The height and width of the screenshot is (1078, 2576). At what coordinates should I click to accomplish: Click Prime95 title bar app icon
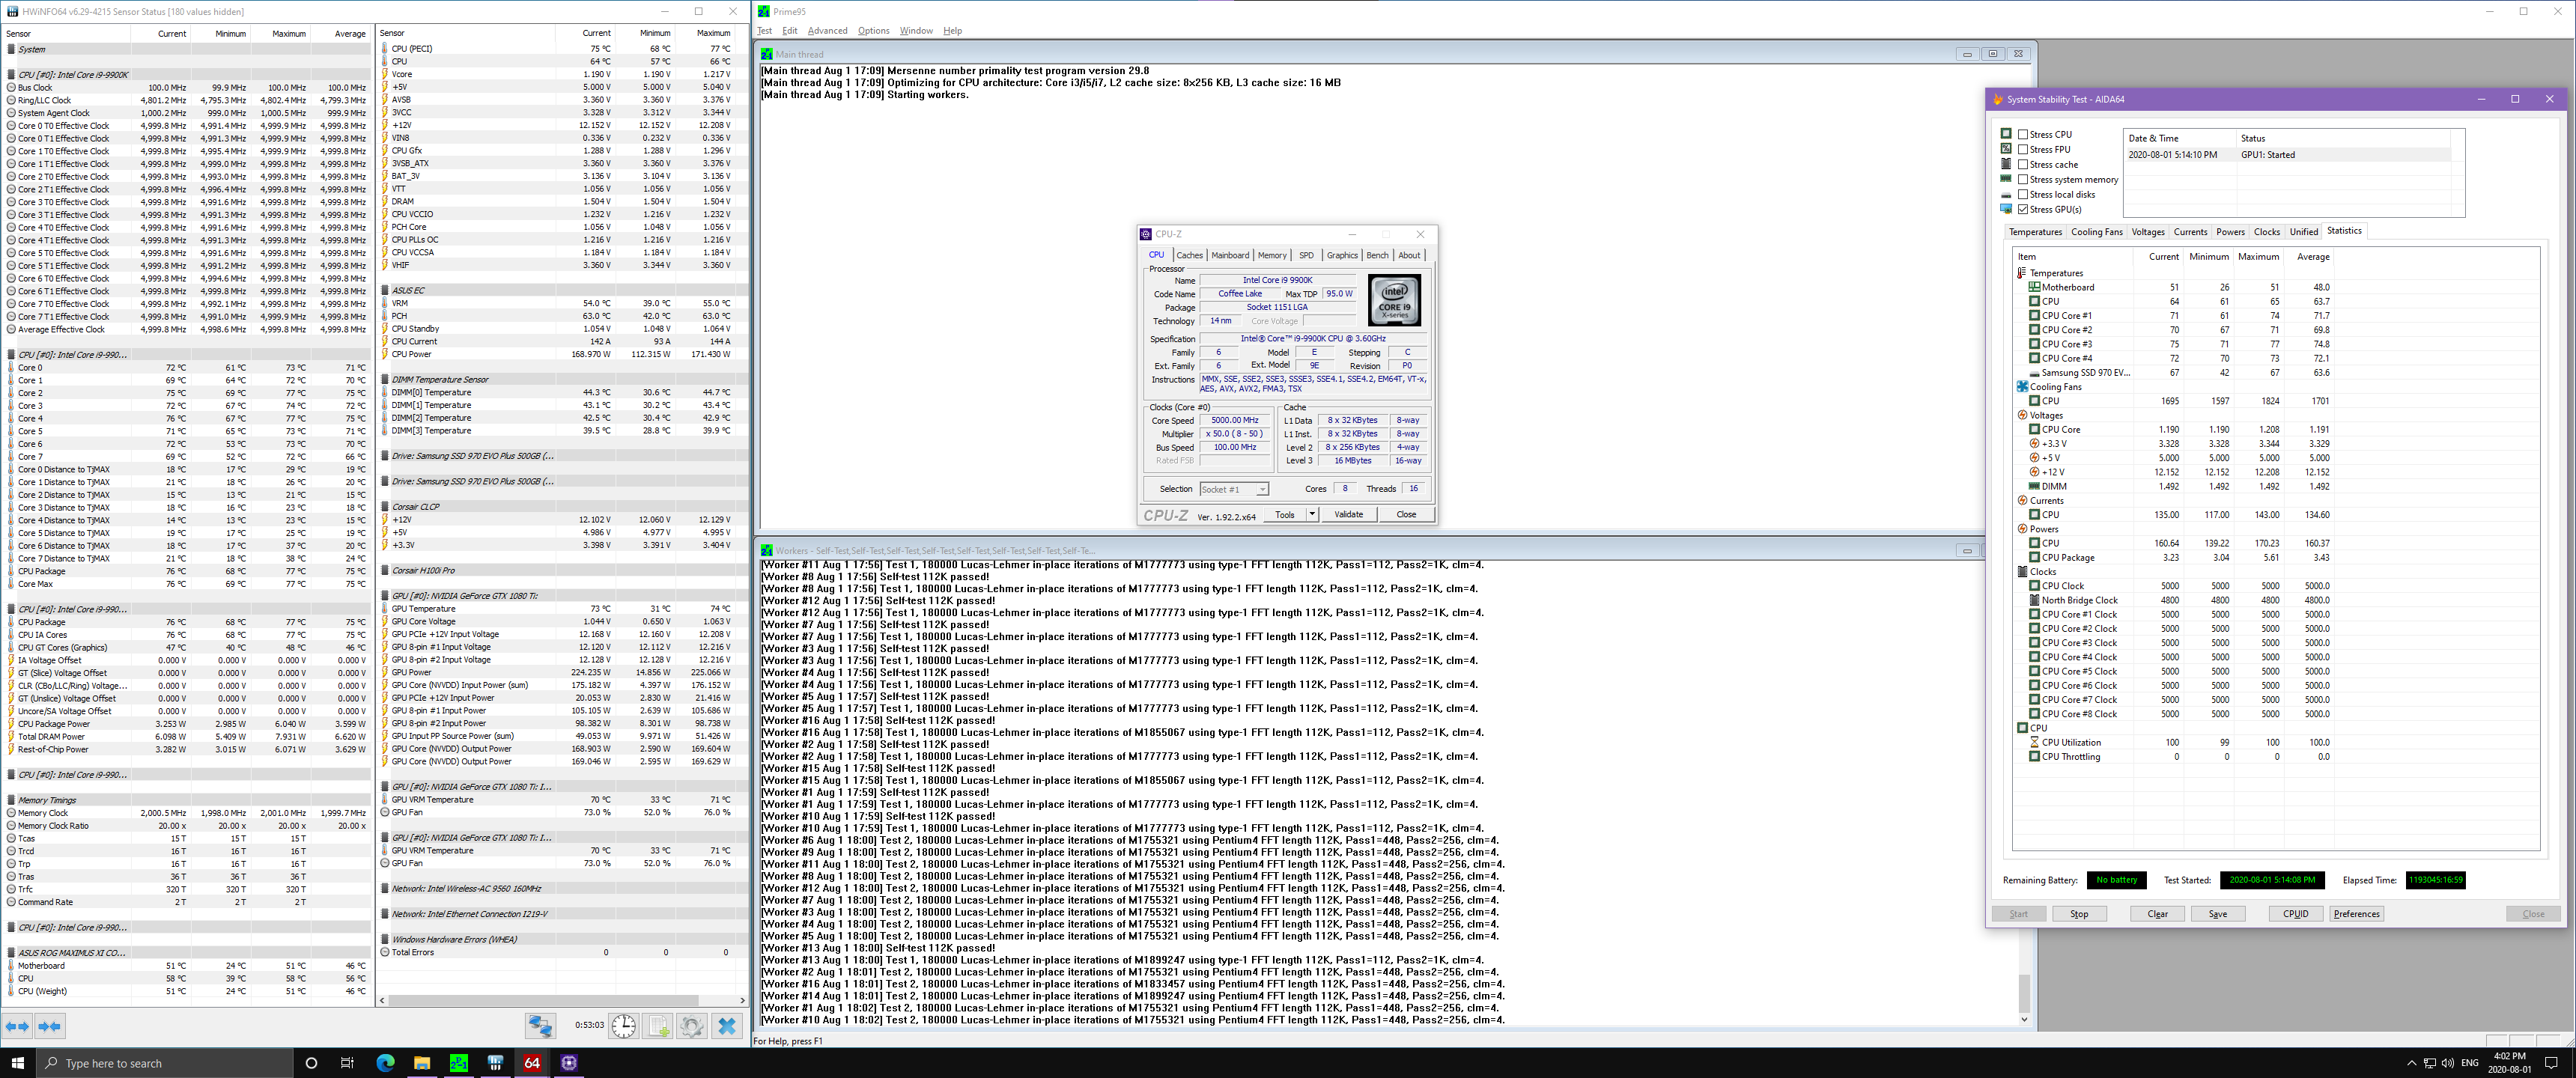click(764, 11)
